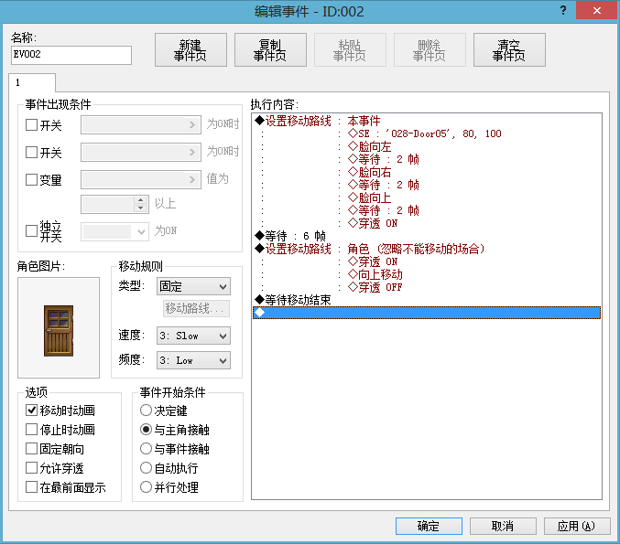The width and height of the screenshot is (620, 544).
Task: Select the 等待移动结束 command
Action: coord(427,300)
